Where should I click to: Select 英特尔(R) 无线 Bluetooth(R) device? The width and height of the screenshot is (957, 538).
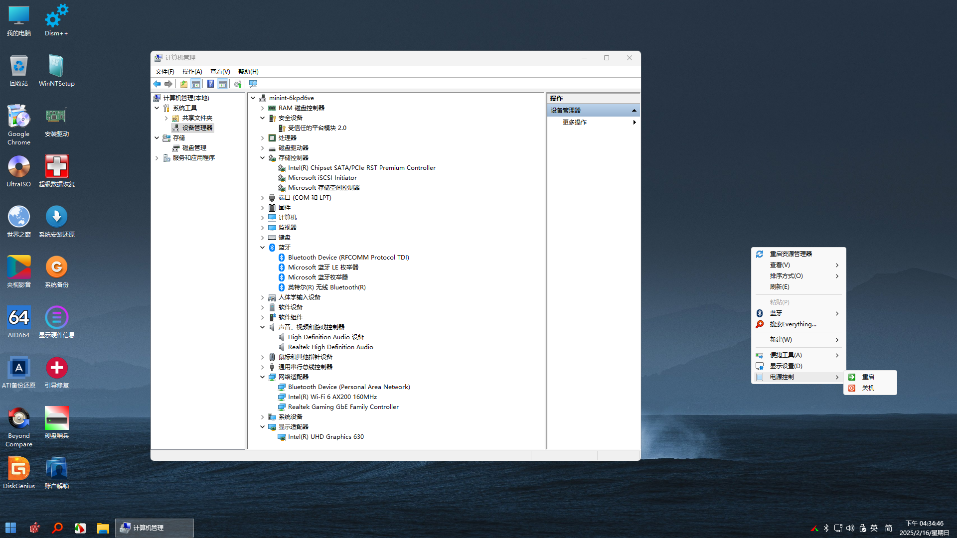[326, 287]
